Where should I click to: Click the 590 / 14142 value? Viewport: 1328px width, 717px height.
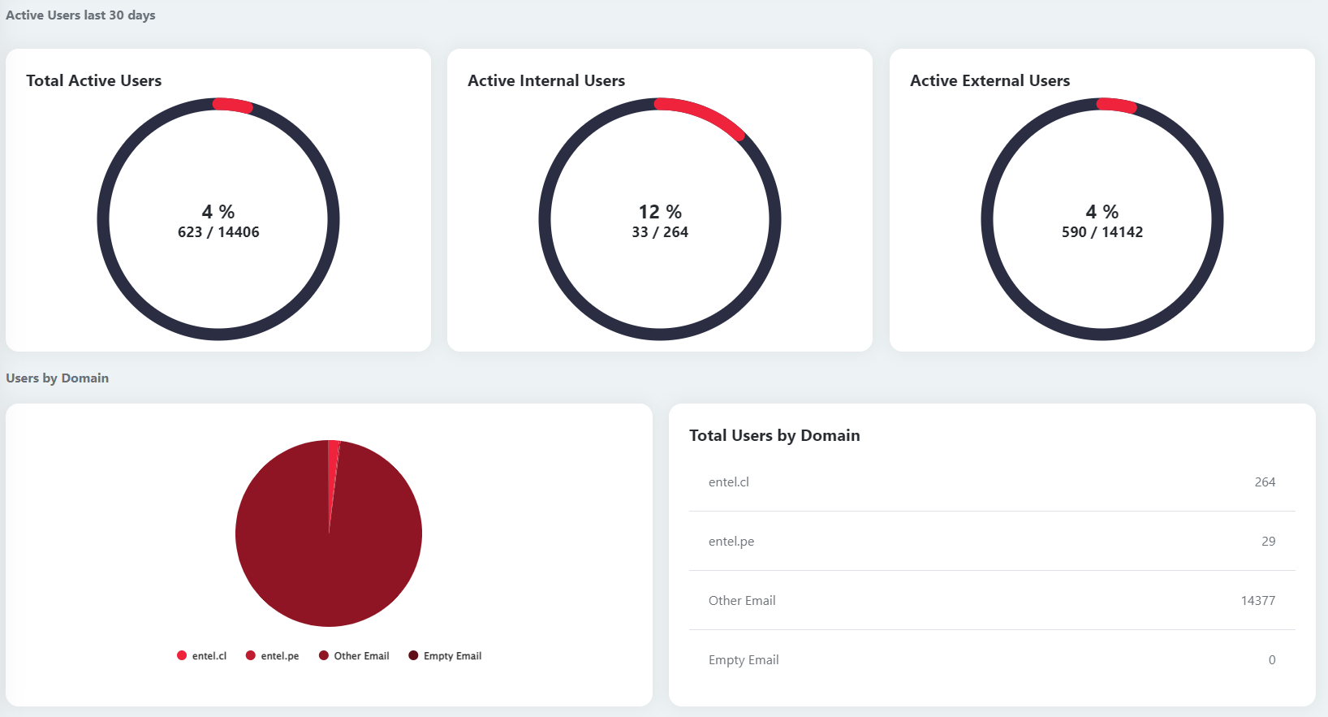[x=1102, y=232]
